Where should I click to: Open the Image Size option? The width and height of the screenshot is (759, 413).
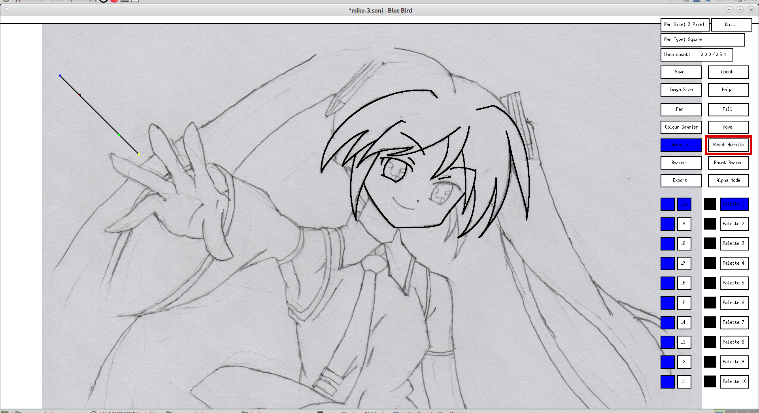tap(681, 90)
